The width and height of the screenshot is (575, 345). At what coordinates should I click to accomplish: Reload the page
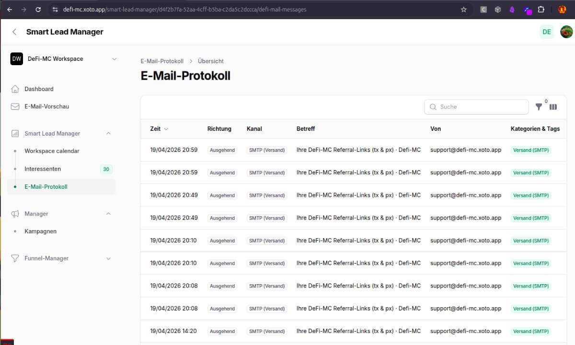[38, 9]
